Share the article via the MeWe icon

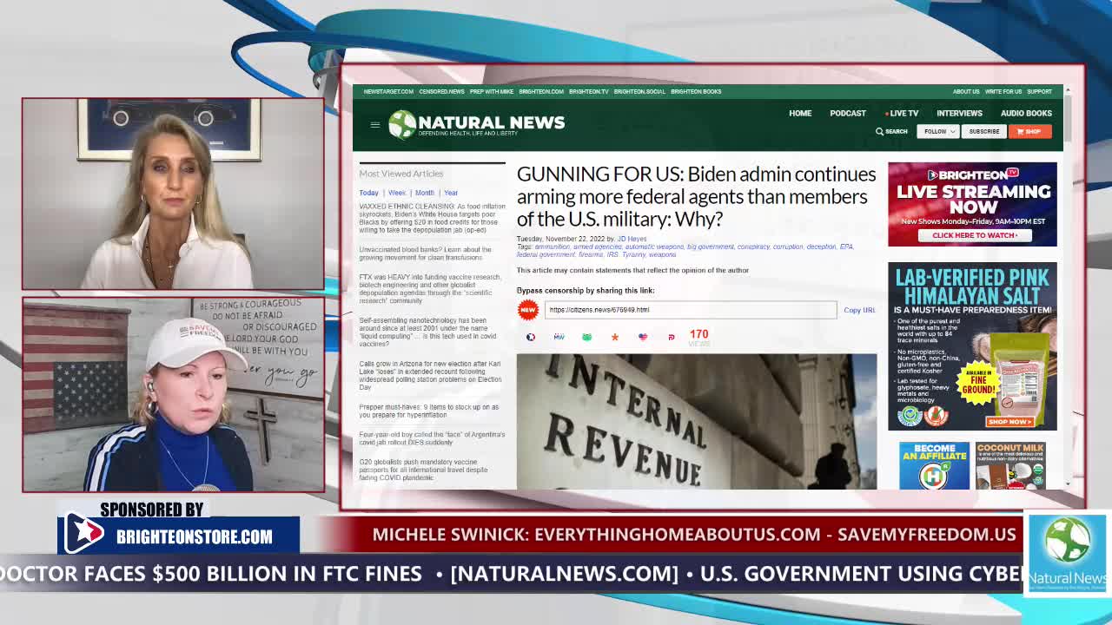tap(559, 337)
